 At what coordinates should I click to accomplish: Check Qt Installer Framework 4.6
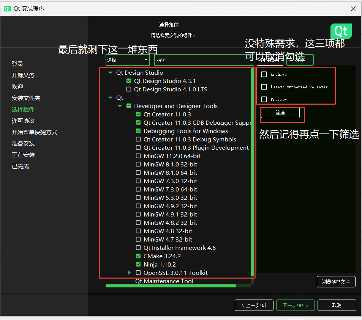pos(138,248)
